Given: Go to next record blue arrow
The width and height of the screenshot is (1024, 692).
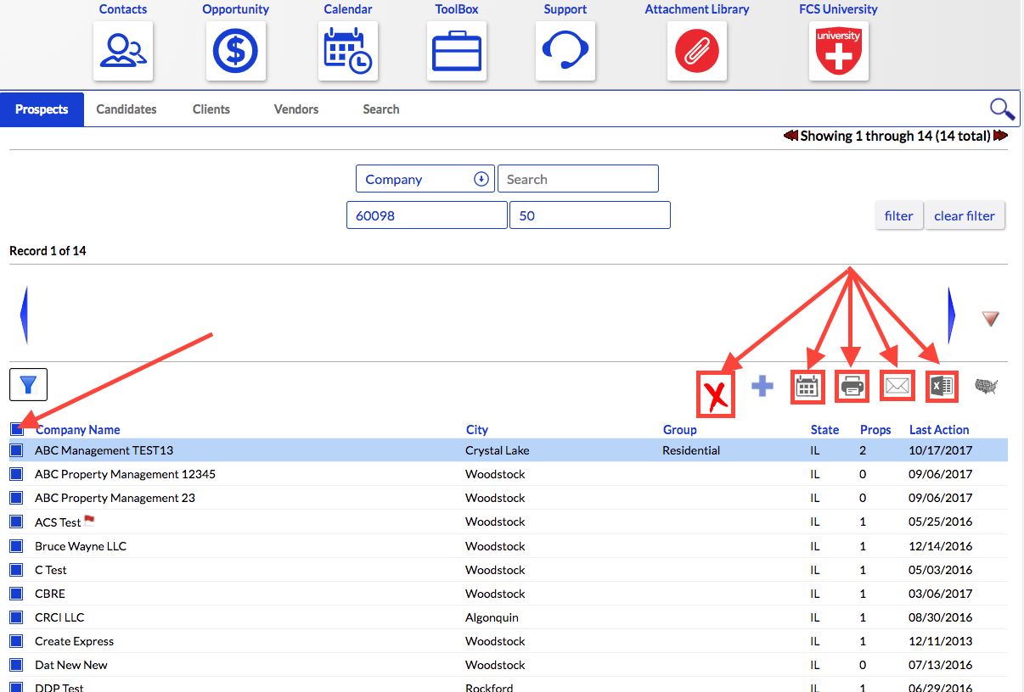Looking at the screenshot, I should pos(952,315).
